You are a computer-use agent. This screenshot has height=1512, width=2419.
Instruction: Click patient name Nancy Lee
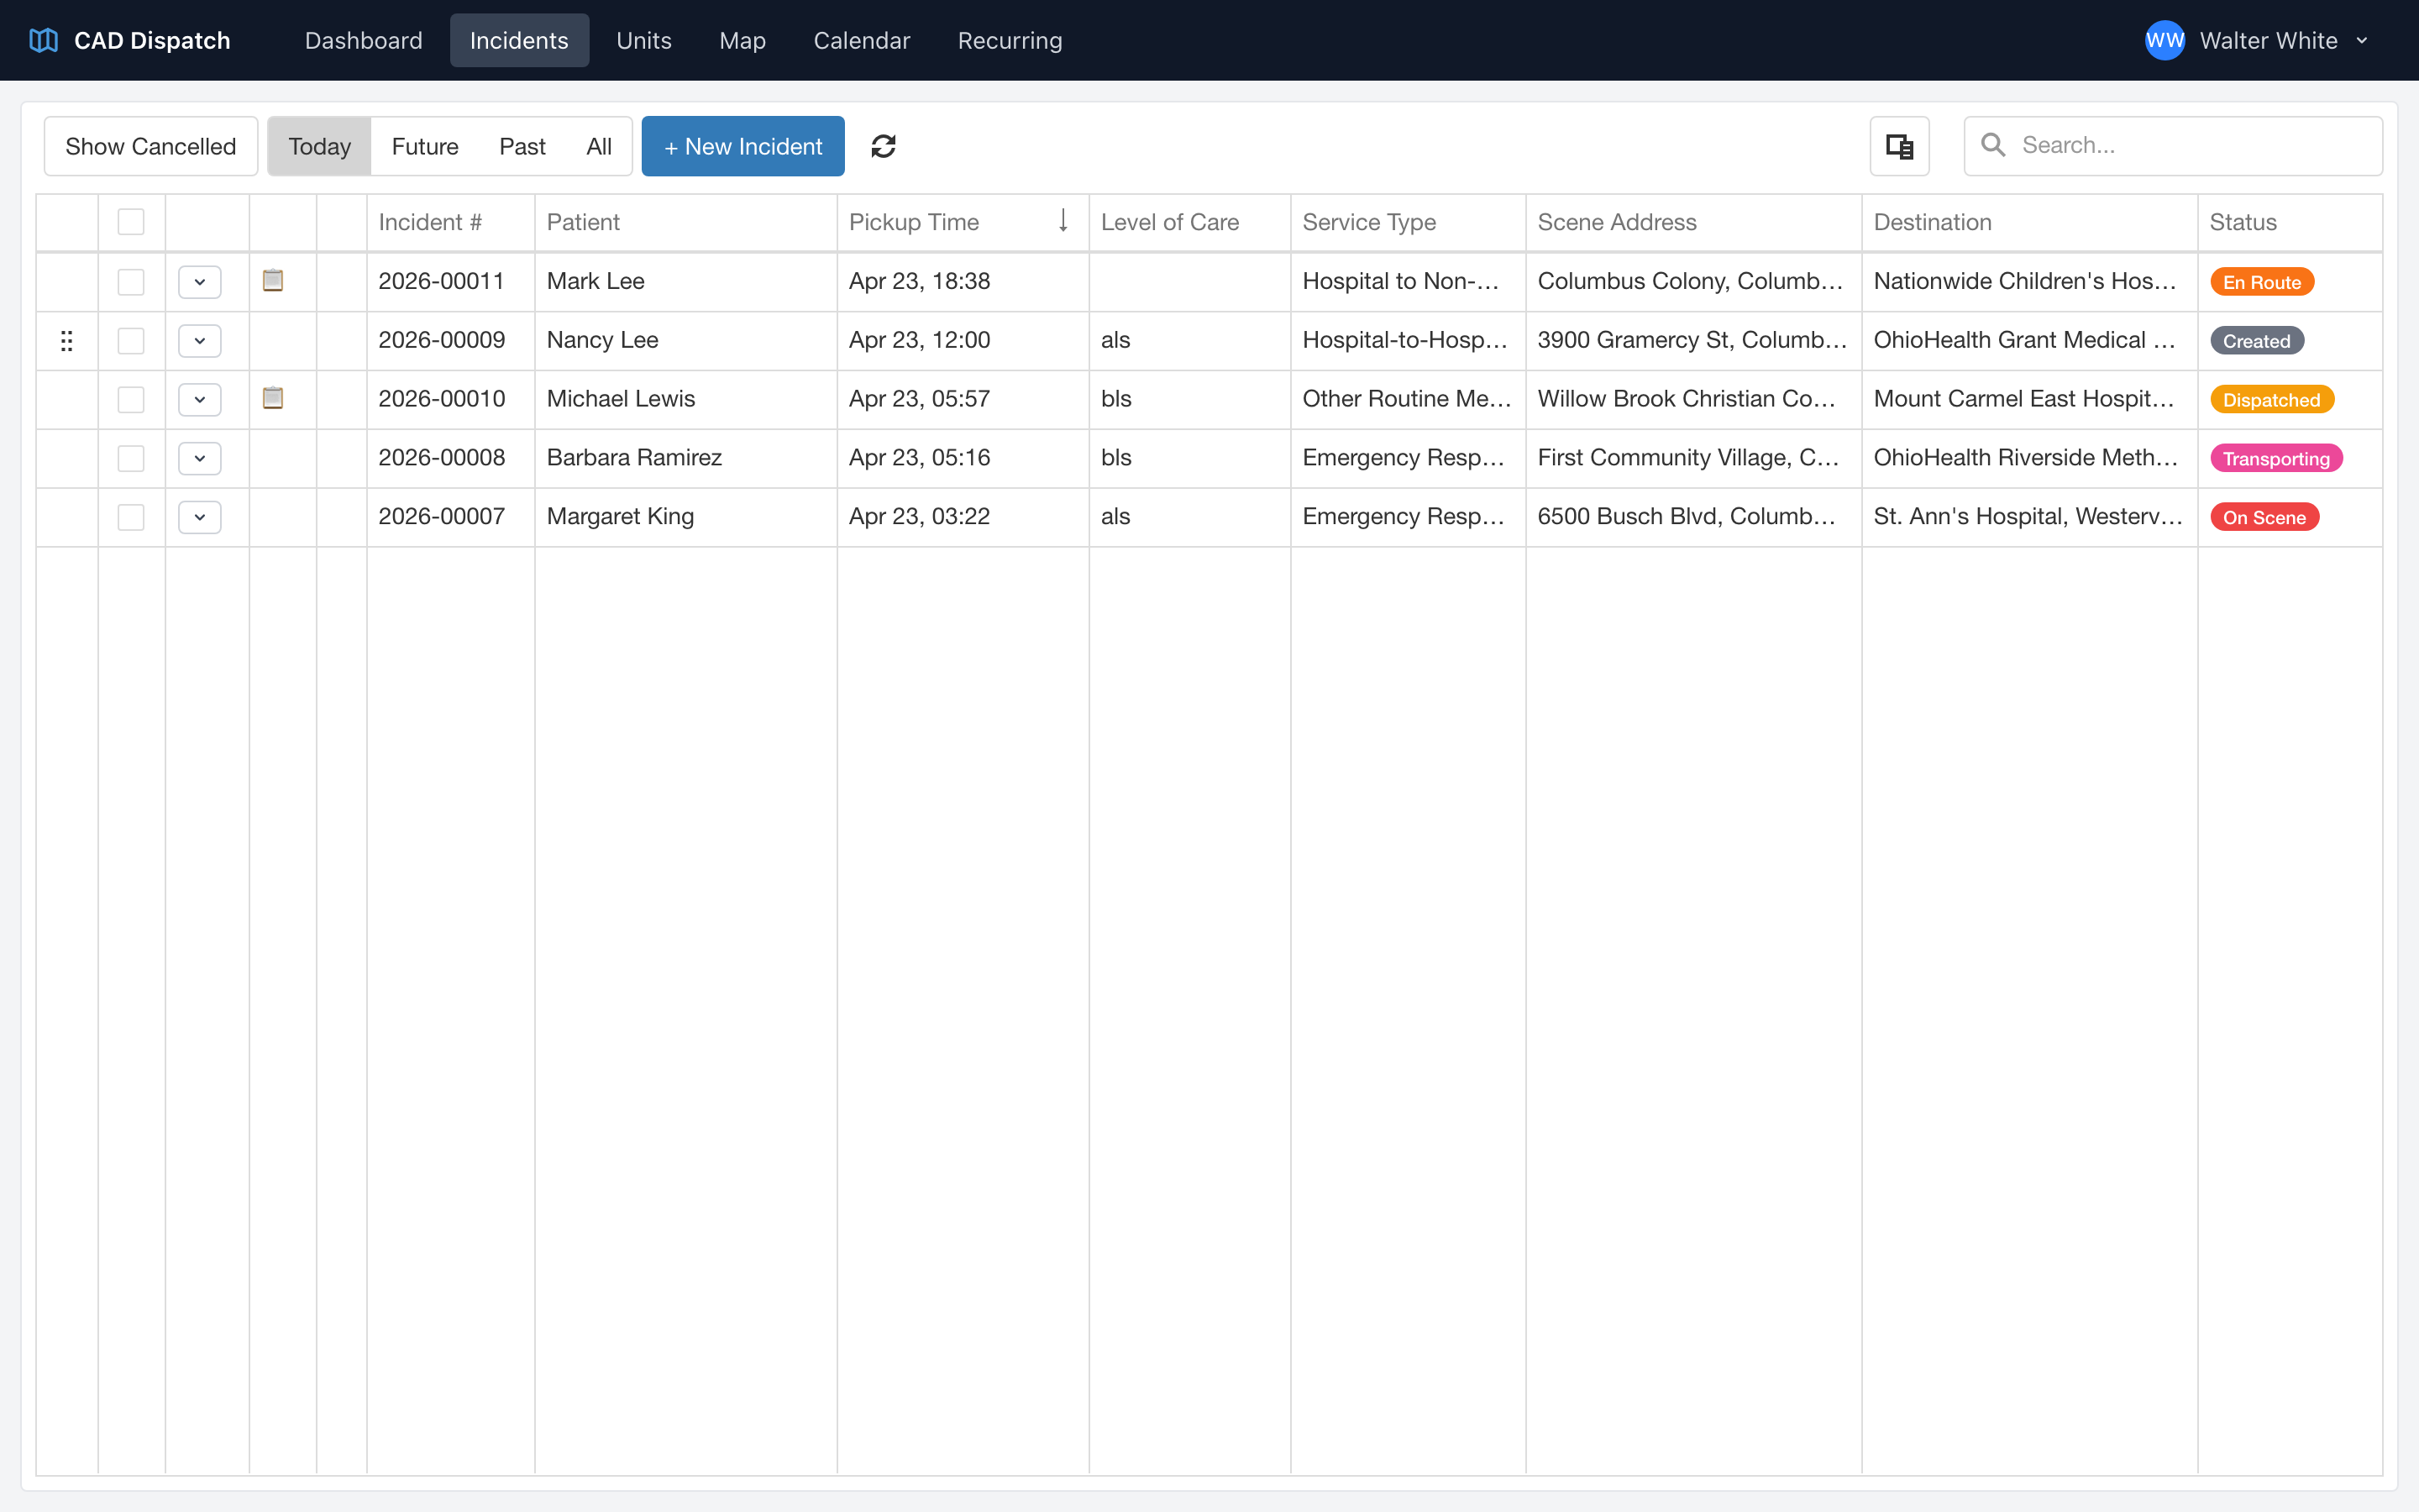tap(601, 340)
